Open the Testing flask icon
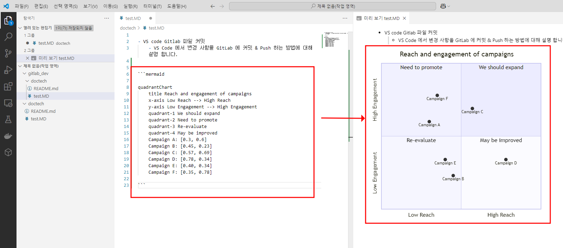The height and width of the screenshot is (248, 563). click(8, 119)
